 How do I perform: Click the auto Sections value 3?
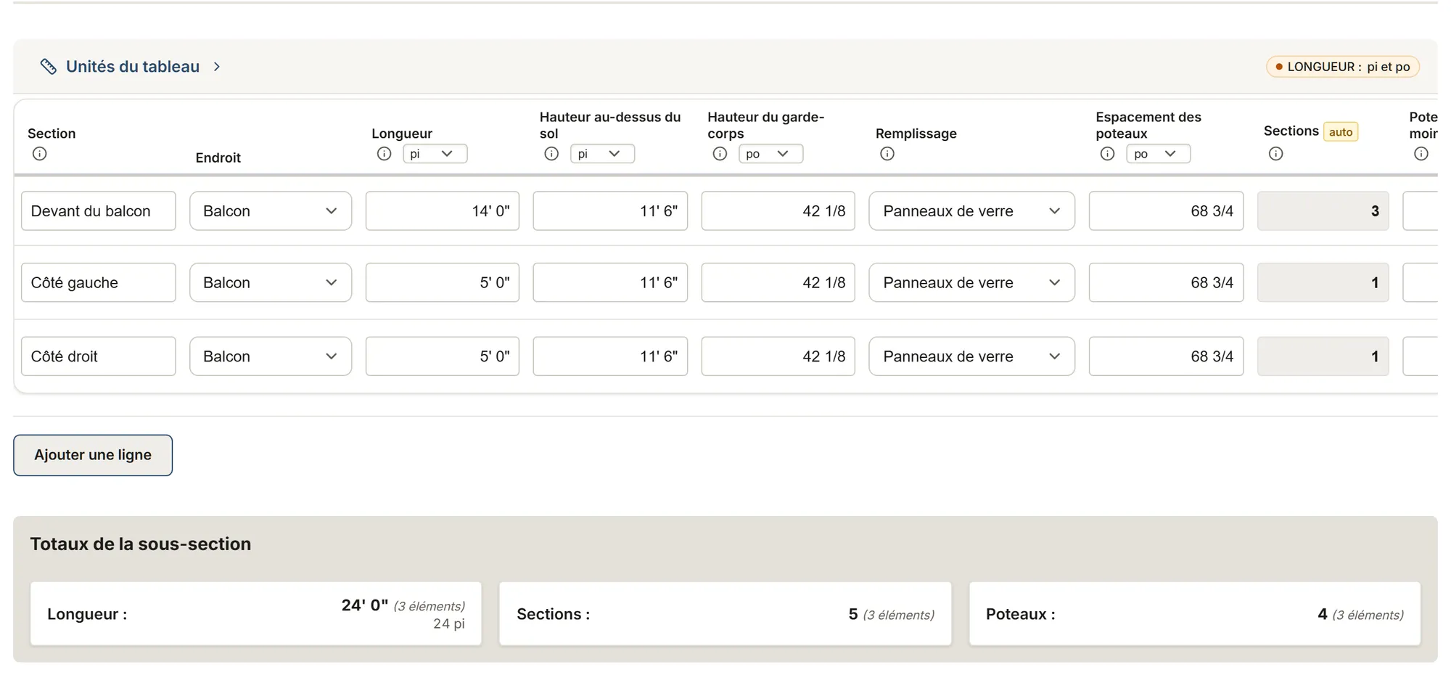[1323, 211]
